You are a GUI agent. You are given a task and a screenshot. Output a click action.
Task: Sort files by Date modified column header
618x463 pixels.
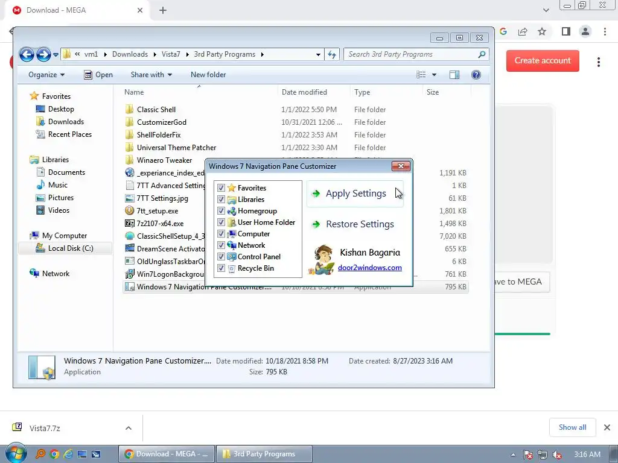pyautogui.click(x=314, y=92)
